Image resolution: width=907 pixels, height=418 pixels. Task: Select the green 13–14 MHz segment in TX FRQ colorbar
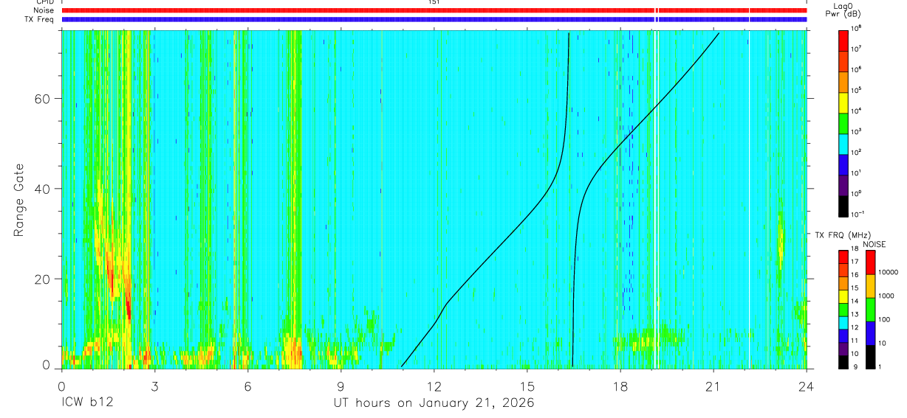coord(845,310)
